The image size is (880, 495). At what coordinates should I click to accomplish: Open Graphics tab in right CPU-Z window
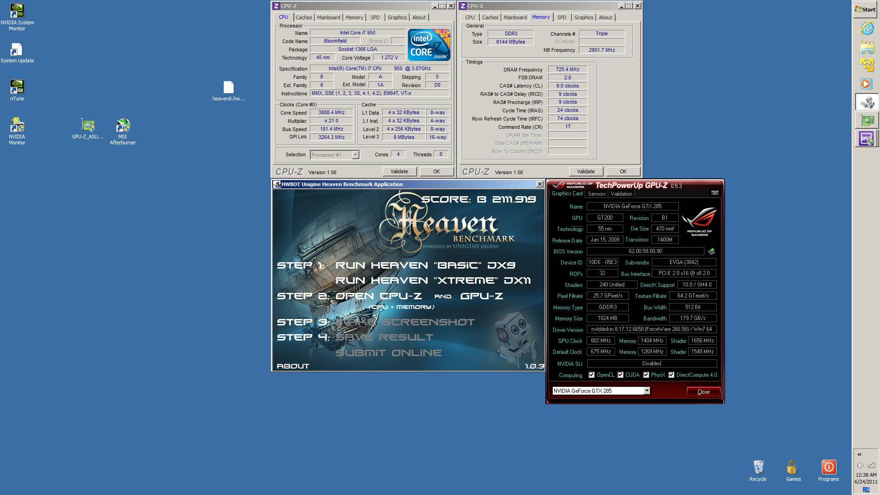coord(583,17)
